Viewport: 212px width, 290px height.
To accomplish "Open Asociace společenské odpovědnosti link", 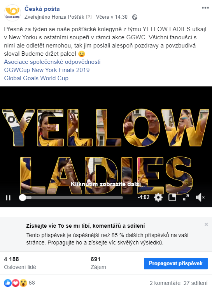I will tap(52, 62).
